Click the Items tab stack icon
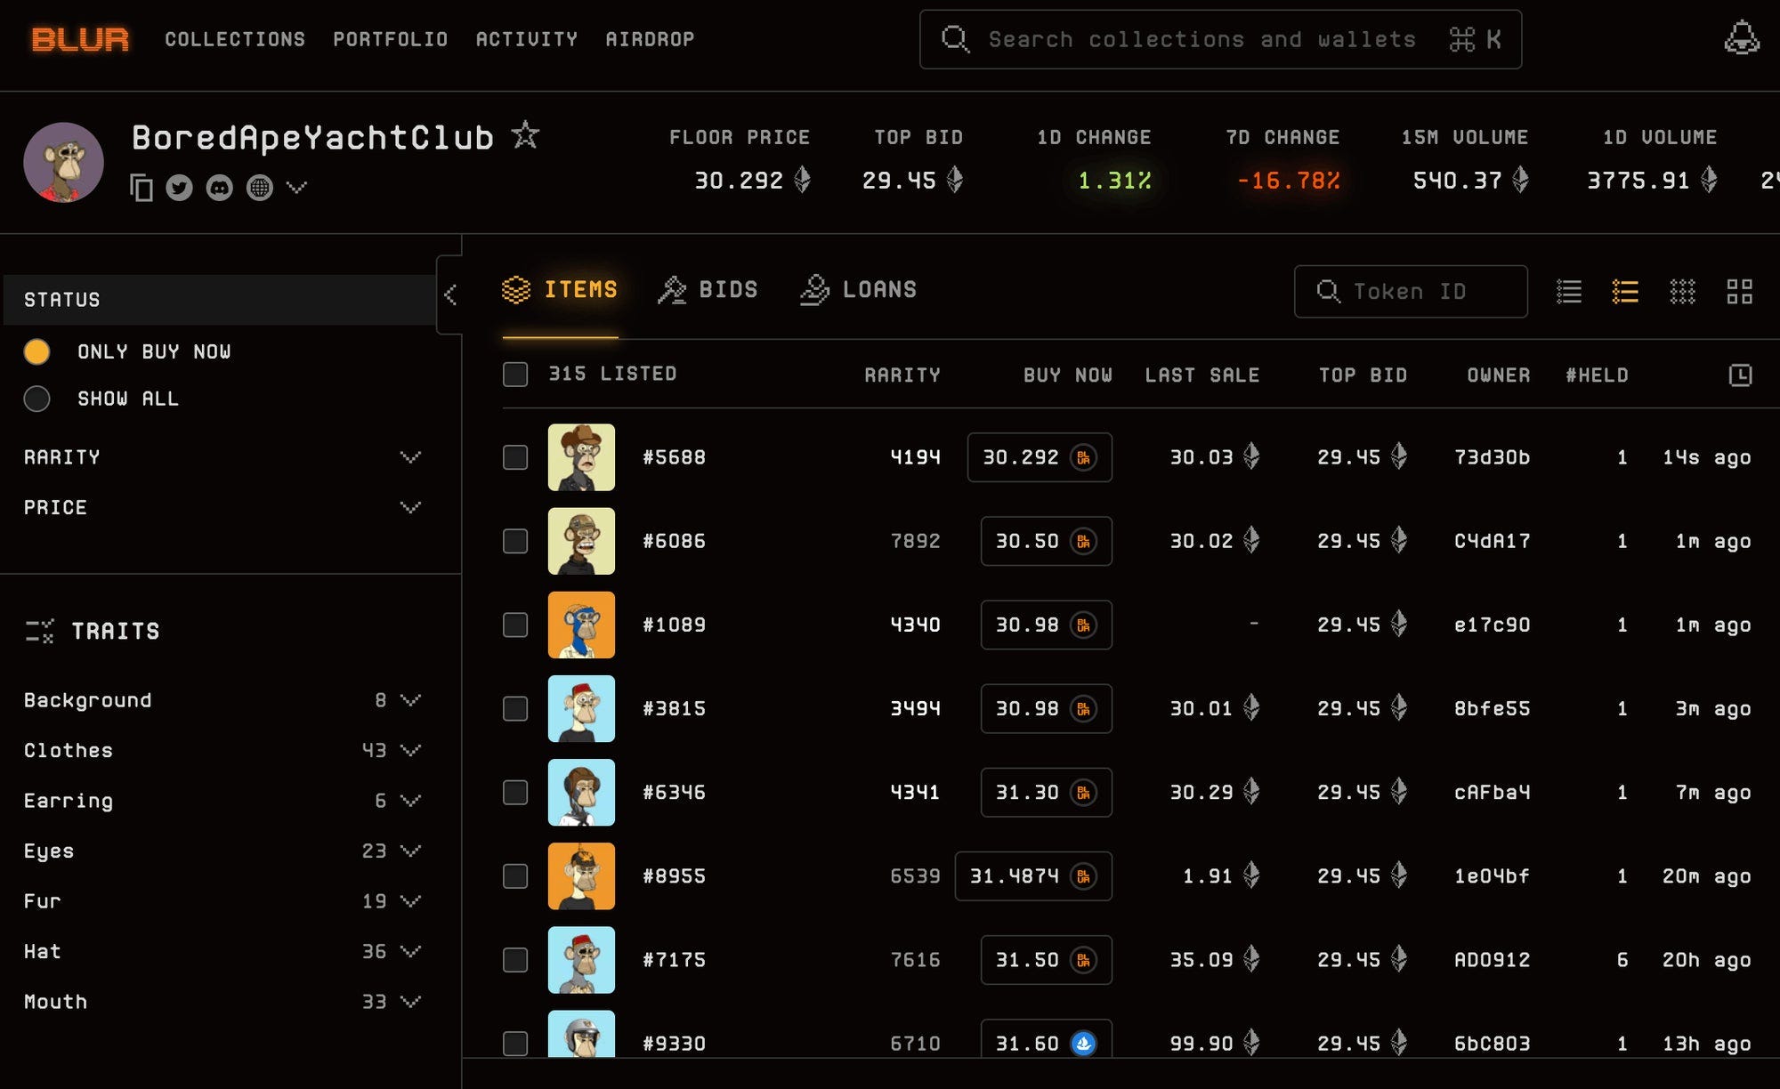The height and width of the screenshot is (1089, 1780). (x=516, y=290)
